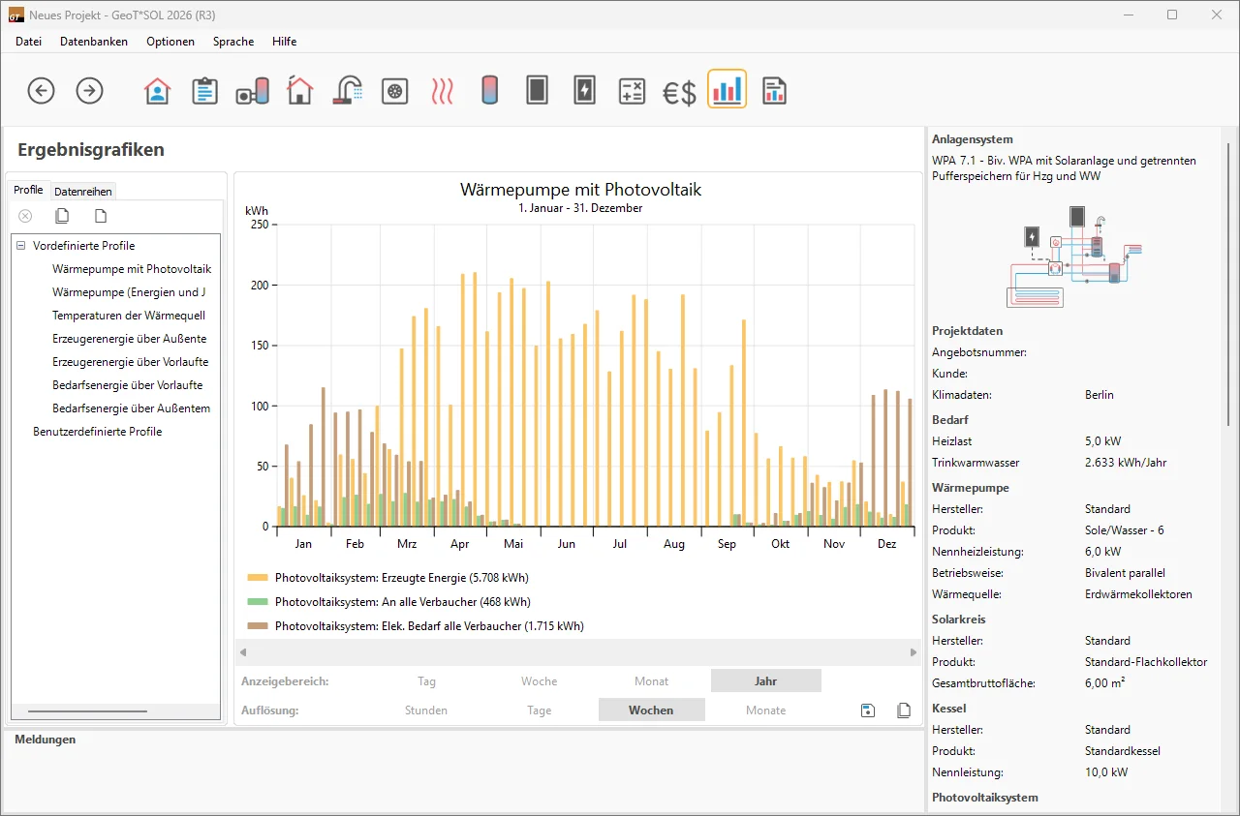The width and height of the screenshot is (1240, 816).
Task: Open the calculator simulation icon
Action: pyautogui.click(x=632, y=91)
